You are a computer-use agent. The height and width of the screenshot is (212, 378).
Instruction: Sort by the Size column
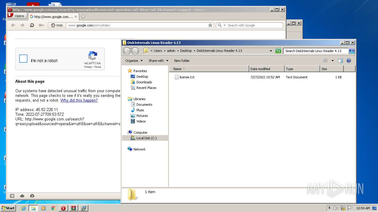tap(332, 69)
